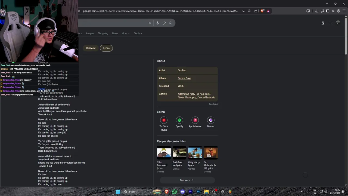Open the Demon Days album link
Screen dimensions: 348x196
[x=184, y=78]
